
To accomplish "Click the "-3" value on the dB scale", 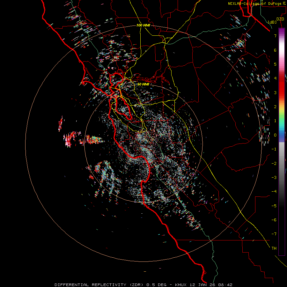I will coord(274,178).
